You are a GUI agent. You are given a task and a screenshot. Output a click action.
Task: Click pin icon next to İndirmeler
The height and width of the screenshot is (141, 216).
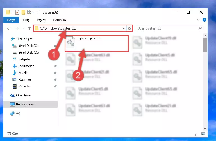55,66
